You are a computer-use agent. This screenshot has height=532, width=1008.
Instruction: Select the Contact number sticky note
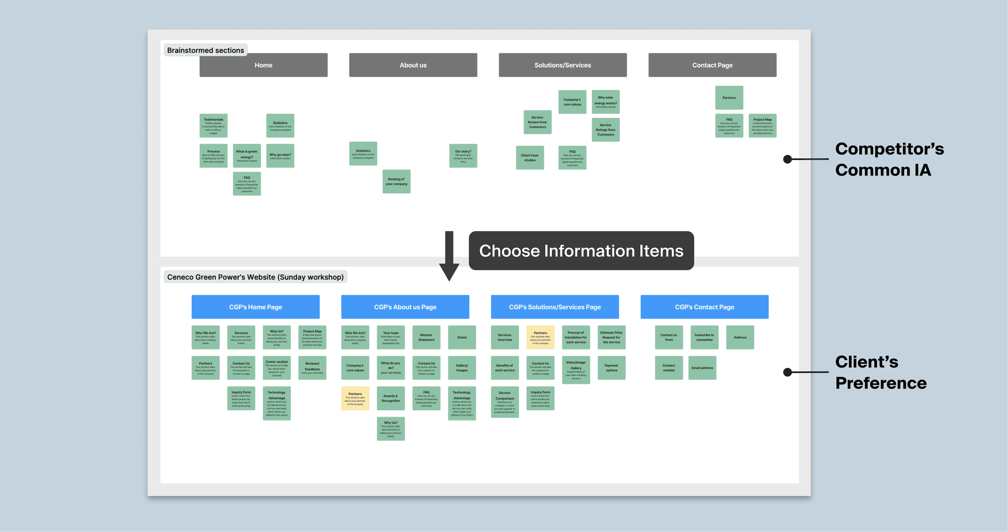click(669, 368)
